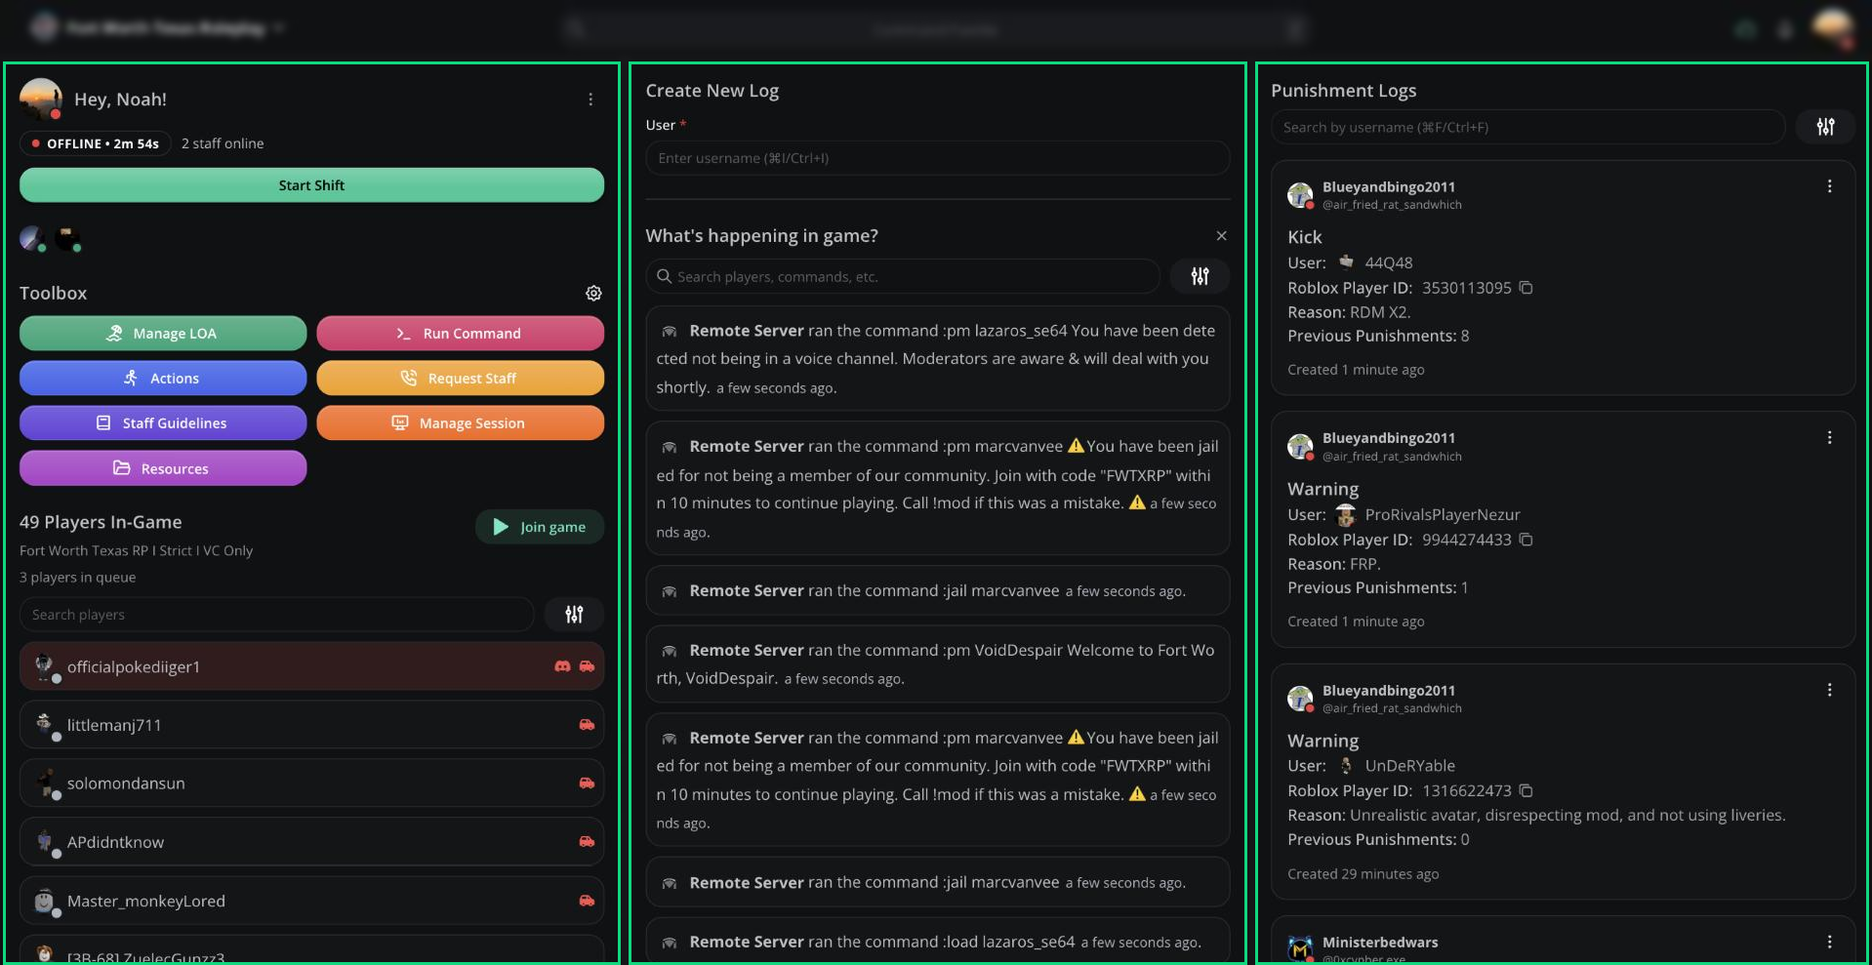This screenshot has width=1872, height=965.
Task: Select player officialpokediiger1
Action: pos(311,666)
